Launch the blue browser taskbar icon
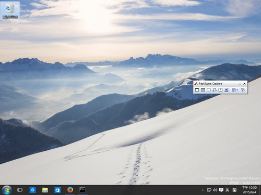Screen dimensions: 261x195 tap(32, 190)
